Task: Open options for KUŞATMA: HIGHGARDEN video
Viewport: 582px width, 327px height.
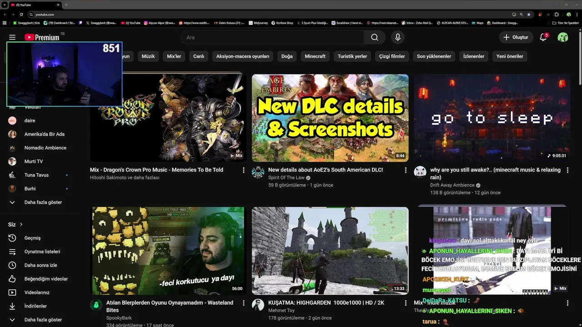Action: 406,302
